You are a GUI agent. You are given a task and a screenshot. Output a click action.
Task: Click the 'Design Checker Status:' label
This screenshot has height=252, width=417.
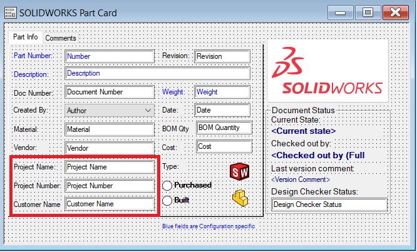pyautogui.click(x=314, y=192)
